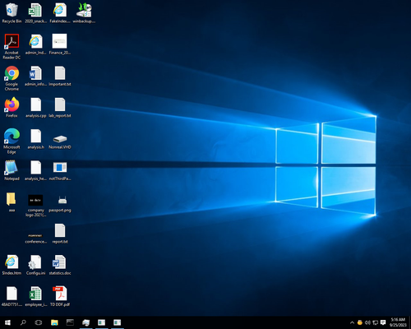The width and height of the screenshot is (411, 329).
Task: Open the network status tray icon
Action: 376,322
